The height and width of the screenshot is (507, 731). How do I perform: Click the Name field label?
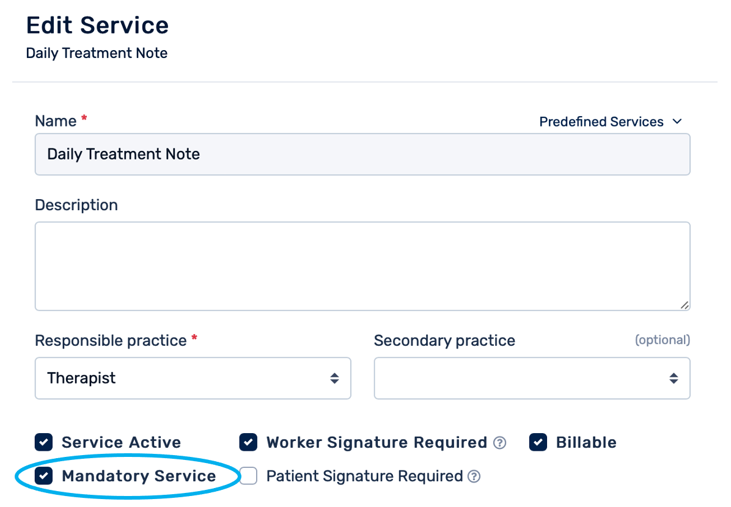(56, 121)
